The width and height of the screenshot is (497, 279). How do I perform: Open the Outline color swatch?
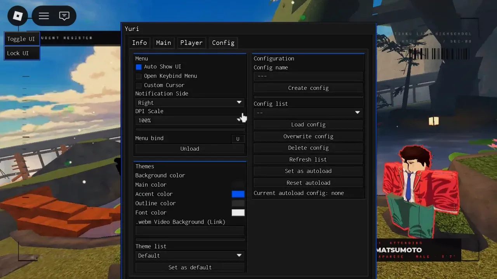pos(238,203)
